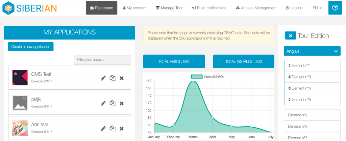The height and width of the screenshot is (141, 346).
Task: Open the Anglais language dropdown
Action: coord(312,51)
